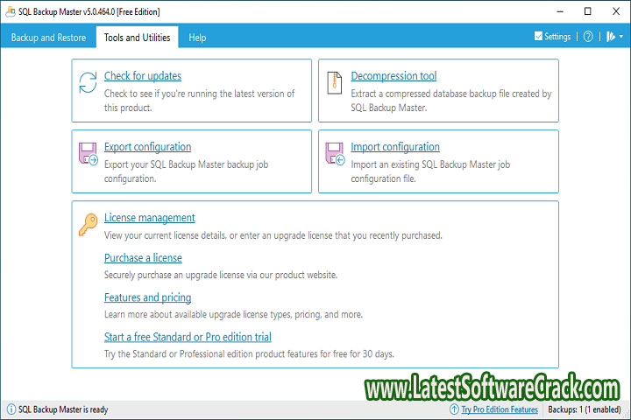Click the info icon in status bar
Viewport: 631px width, 420px height.
11,409
